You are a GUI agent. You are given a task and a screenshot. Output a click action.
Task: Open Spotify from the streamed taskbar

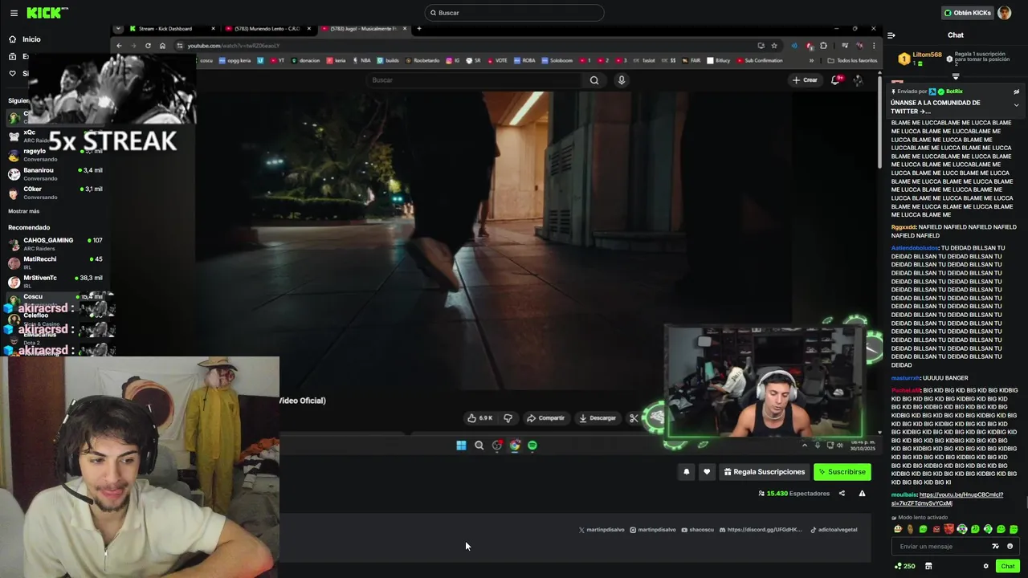pyautogui.click(x=532, y=446)
